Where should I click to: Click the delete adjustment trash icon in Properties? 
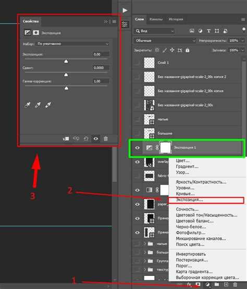106,138
